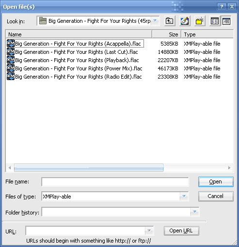This screenshot has width=239, height=247.
Task: Go up one folder level icon
Action: coord(170,21)
